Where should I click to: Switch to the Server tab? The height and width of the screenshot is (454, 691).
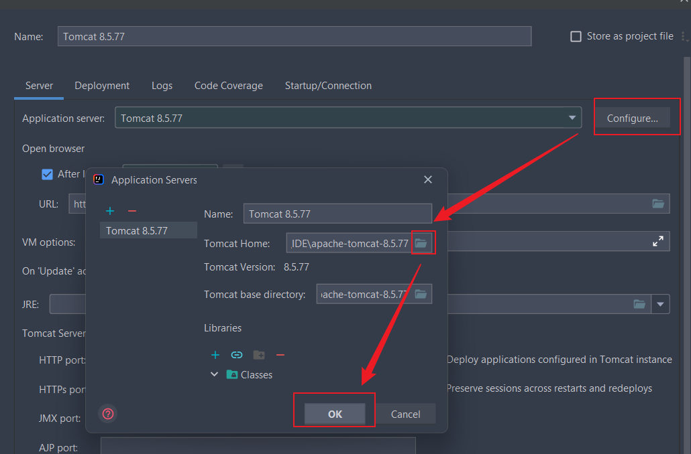click(x=39, y=86)
